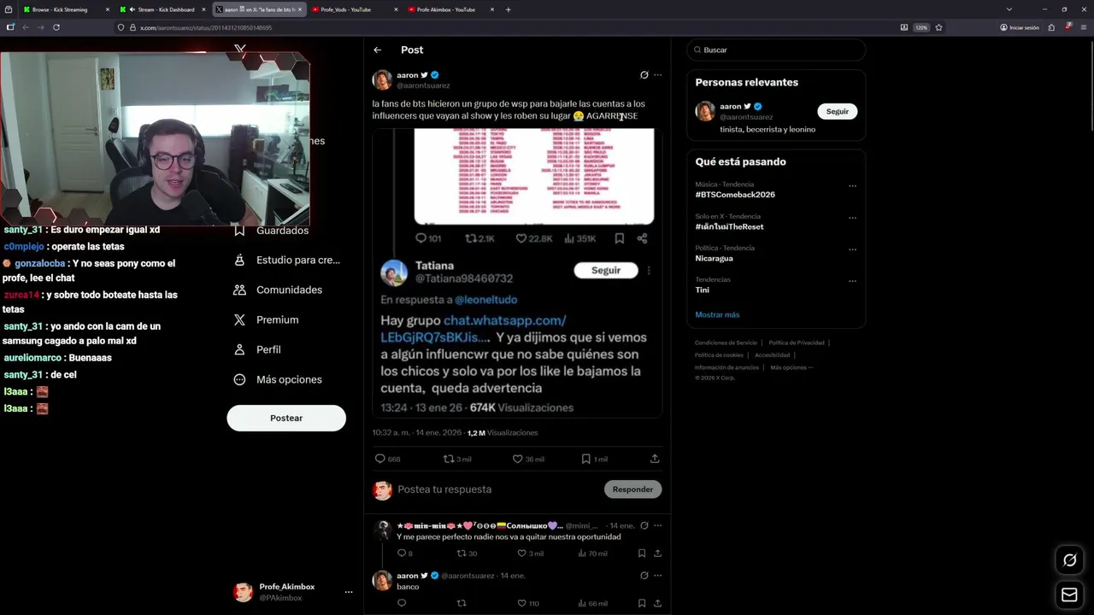
Task: Open floating Messages envelope button
Action: click(x=1069, y=594)
